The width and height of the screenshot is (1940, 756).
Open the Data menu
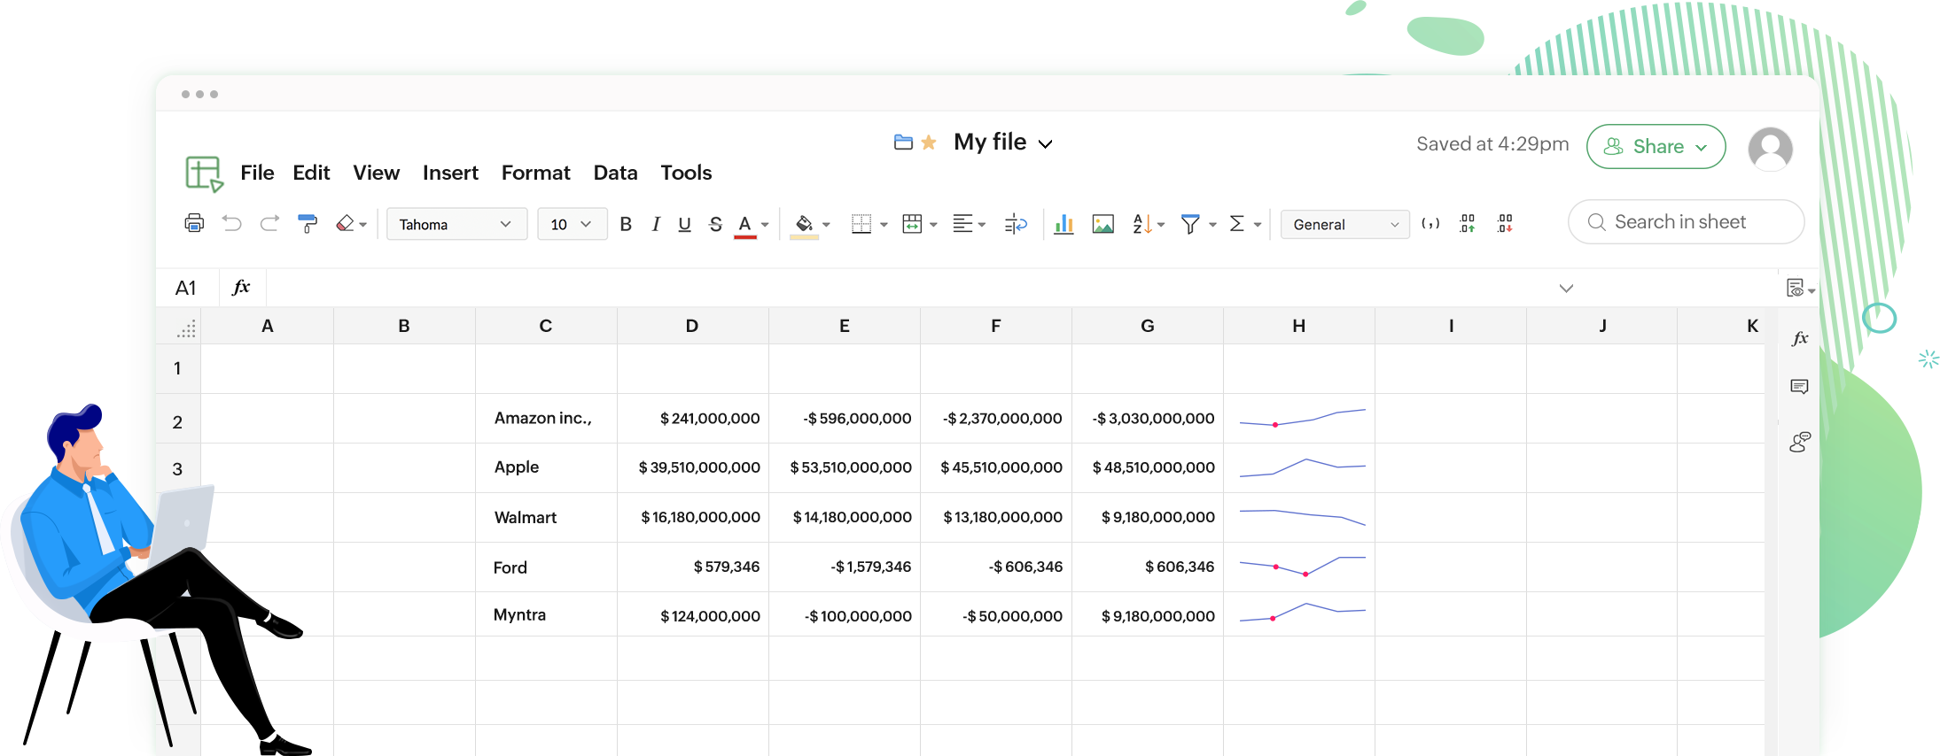[615, 173]
